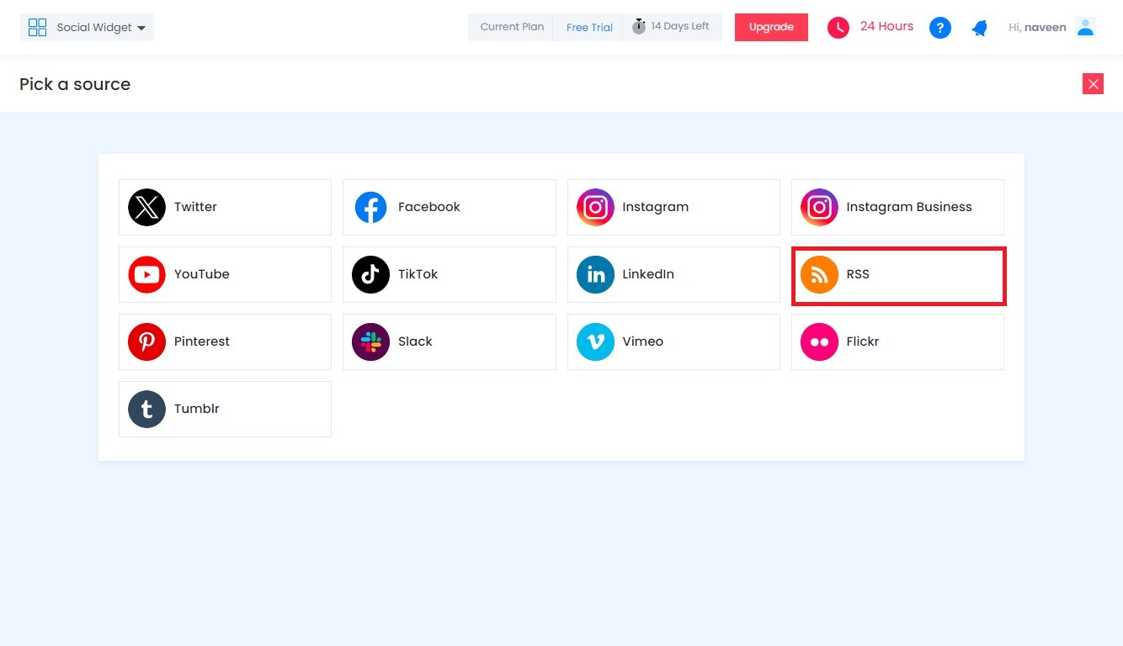Click the Slack logo icon
Screen dimensions: 1123x646
click(370, 342)
